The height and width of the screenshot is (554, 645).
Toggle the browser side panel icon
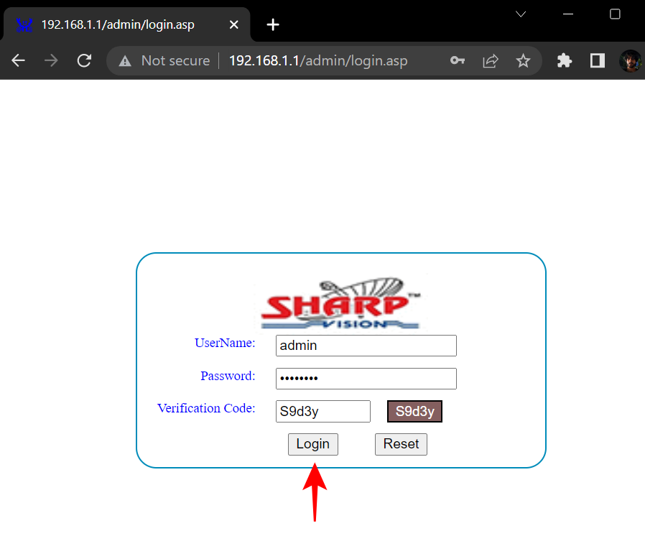[x=598, y=61]
